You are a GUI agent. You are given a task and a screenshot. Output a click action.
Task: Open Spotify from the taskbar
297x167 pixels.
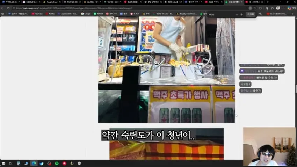click(57, 164)
